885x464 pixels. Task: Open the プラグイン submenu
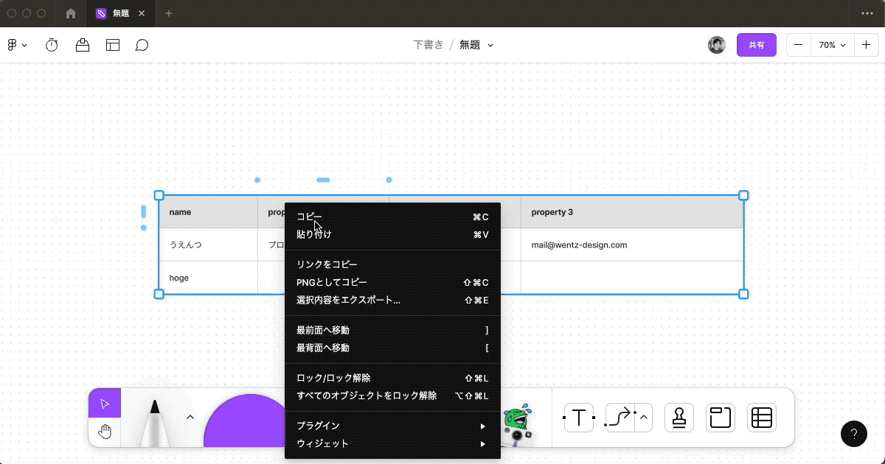pyautogui.click(x=317, y=426)
